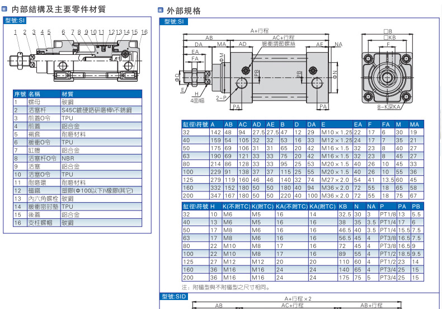The height and width of the screenshot is (309, 442).
Task: Click the 缸徑\符號 header of the upper table
Action: click(x=195, y=124)
